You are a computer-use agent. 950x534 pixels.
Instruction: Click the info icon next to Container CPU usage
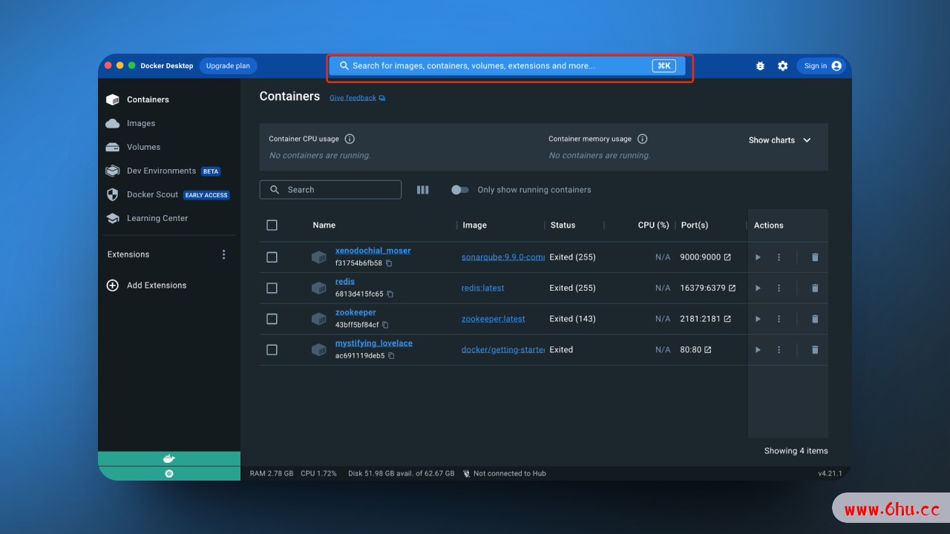tap(350, 139)
